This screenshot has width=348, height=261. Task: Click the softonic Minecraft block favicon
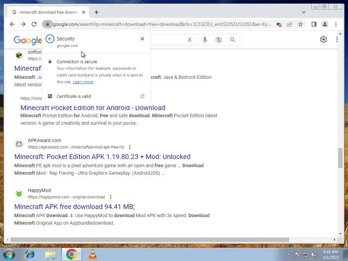[x=19, y=55]
